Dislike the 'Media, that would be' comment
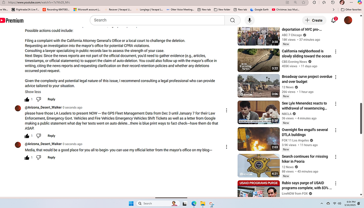 39,158
